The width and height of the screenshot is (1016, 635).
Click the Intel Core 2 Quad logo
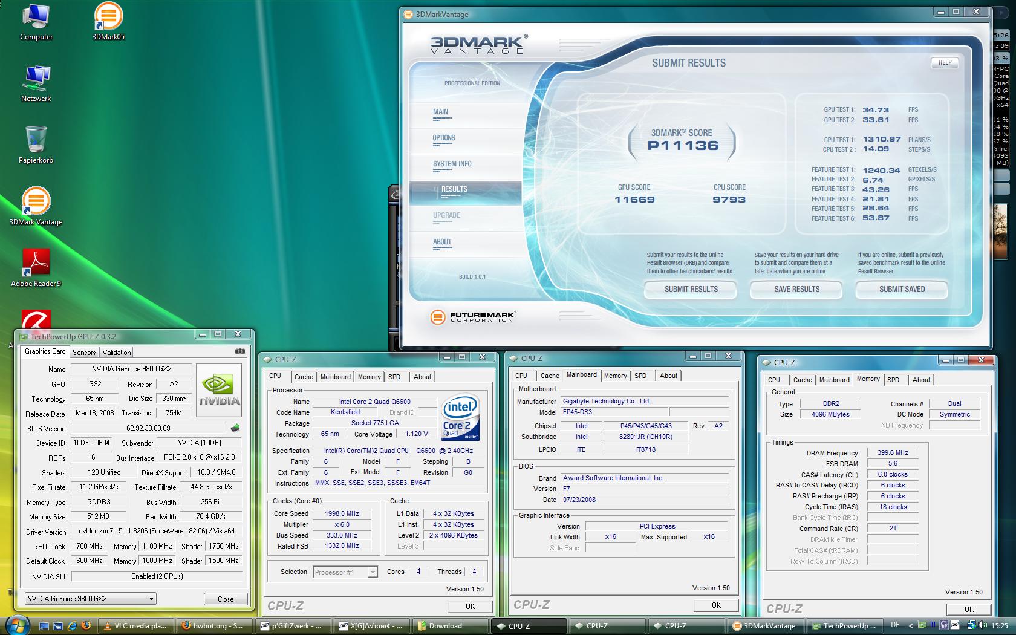(461, 417)
